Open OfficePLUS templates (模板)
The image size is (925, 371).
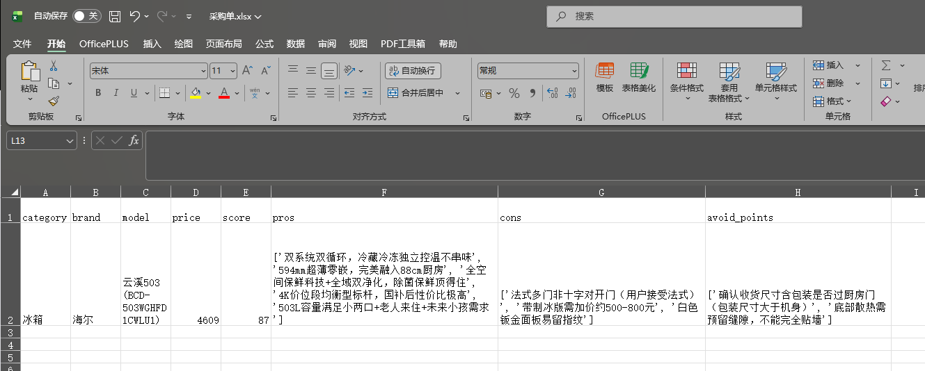pyautogui.click(x=605, y=78)
